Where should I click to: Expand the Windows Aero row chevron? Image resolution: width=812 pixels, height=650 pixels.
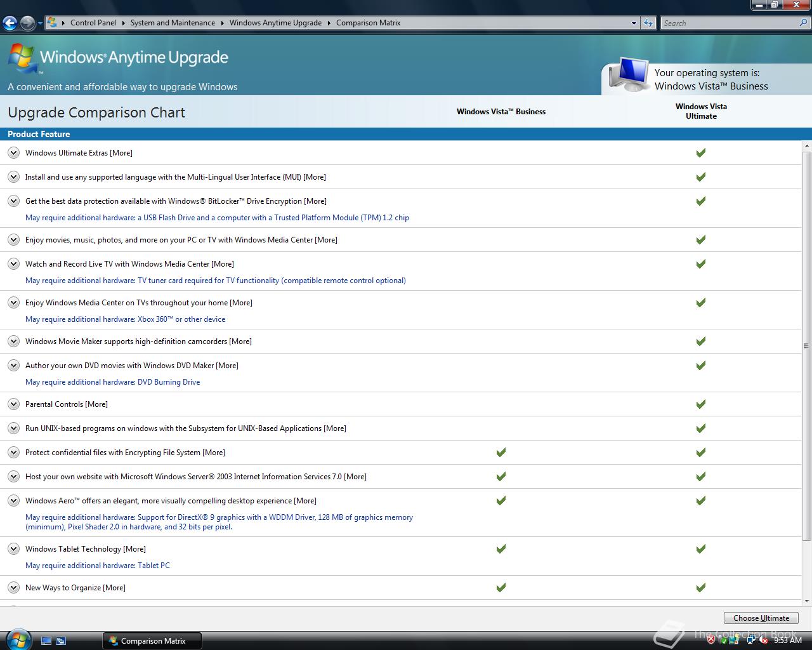click(13, 501)
